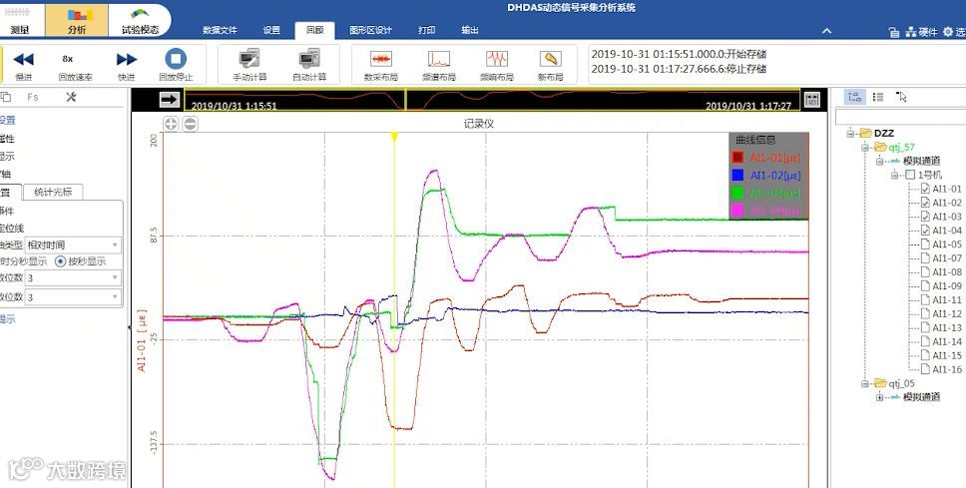Click the cursor select icon in channel panel
966x488 pixels.
tap(901, 97)
